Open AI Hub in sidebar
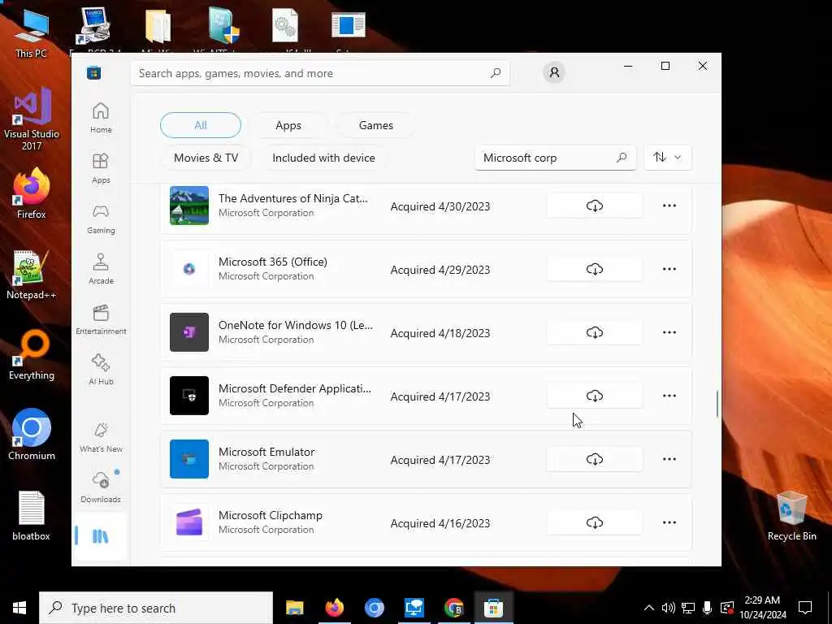Viewport: 832px width, 624px height. (101, 370)
